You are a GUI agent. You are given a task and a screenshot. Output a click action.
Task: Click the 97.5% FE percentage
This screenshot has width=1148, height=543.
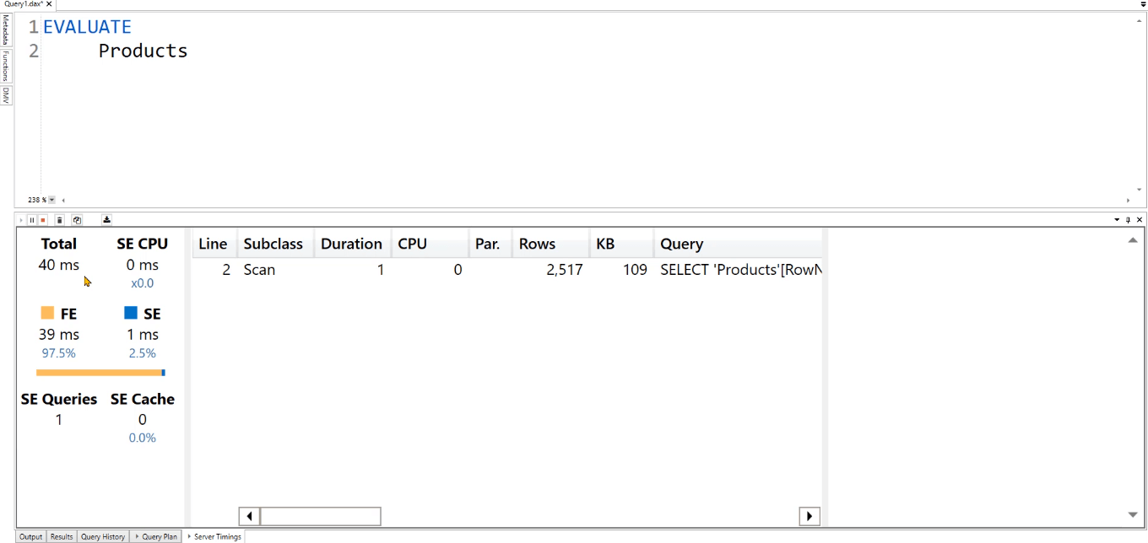pos(59,353)
